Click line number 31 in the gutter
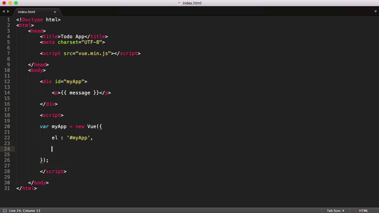The height and width of the screenshot is (213, 379). click(x=7, y=188)
